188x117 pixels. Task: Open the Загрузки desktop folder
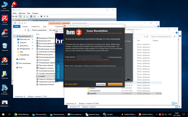click(x=5, y=75)
